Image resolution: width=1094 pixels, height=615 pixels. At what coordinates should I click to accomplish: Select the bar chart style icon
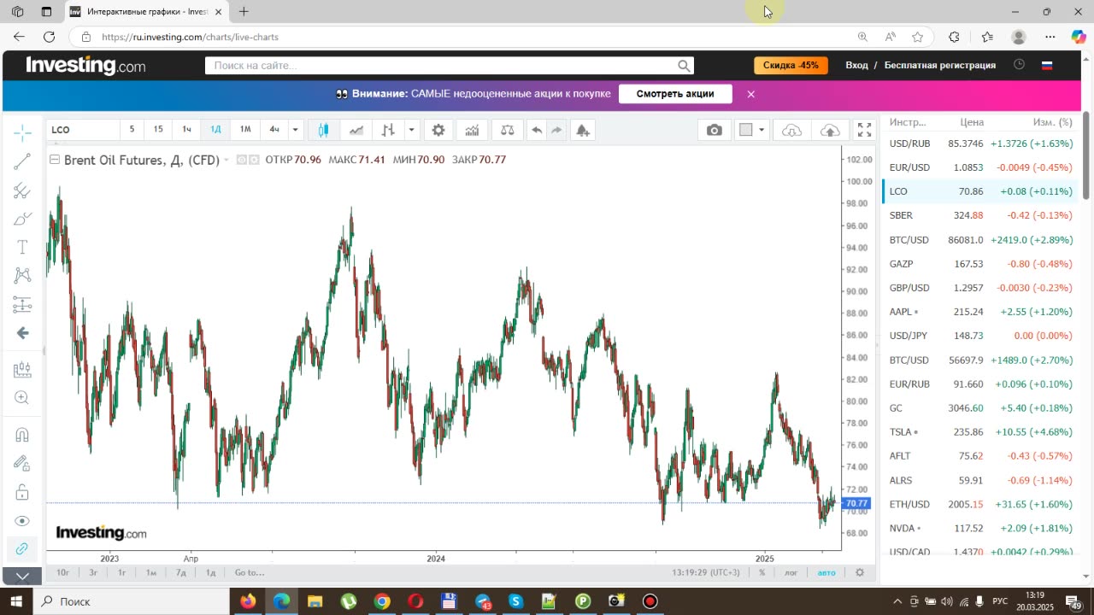pos(388,130)
